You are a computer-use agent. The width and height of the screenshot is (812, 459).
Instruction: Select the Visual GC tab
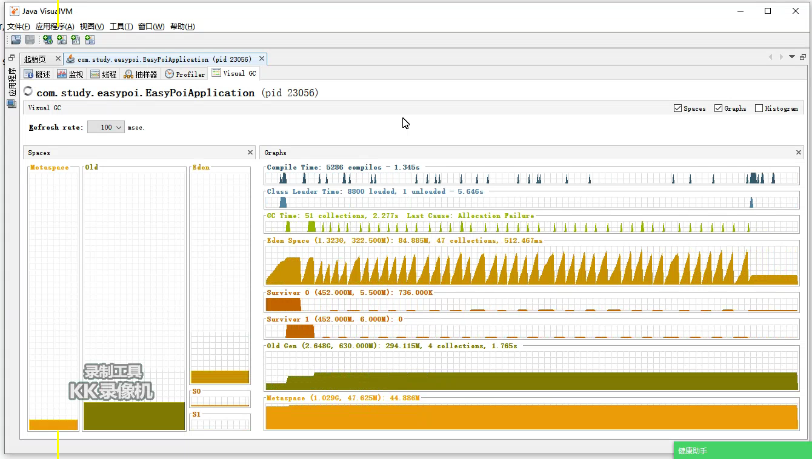click(x=234, y=73)
